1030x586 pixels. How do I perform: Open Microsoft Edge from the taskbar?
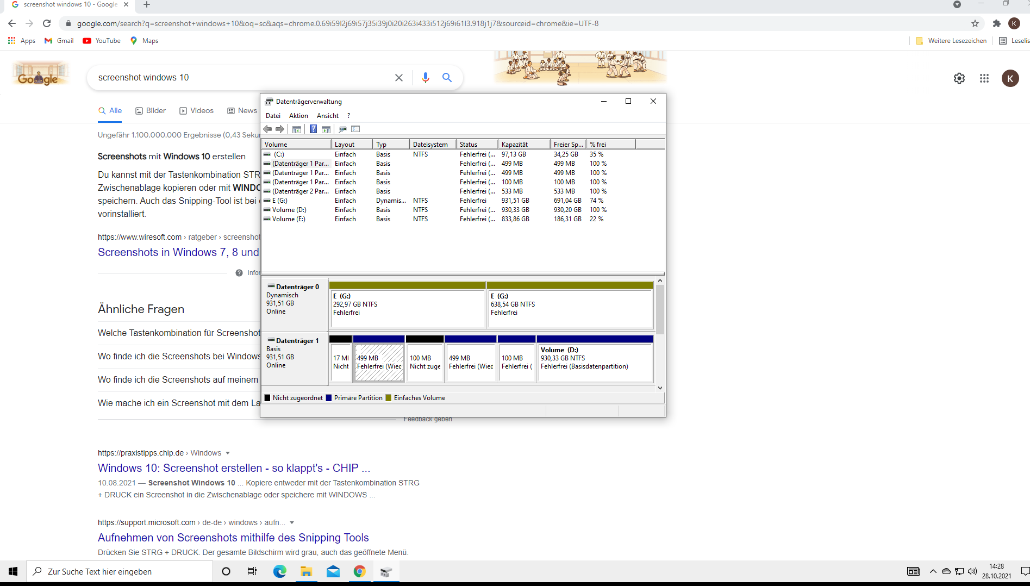[x=280, y=571]
